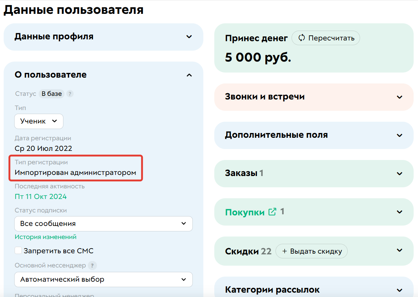
Task: Click the plus icon in «Выдать скидку»
Action: click(x=285, y=251)
